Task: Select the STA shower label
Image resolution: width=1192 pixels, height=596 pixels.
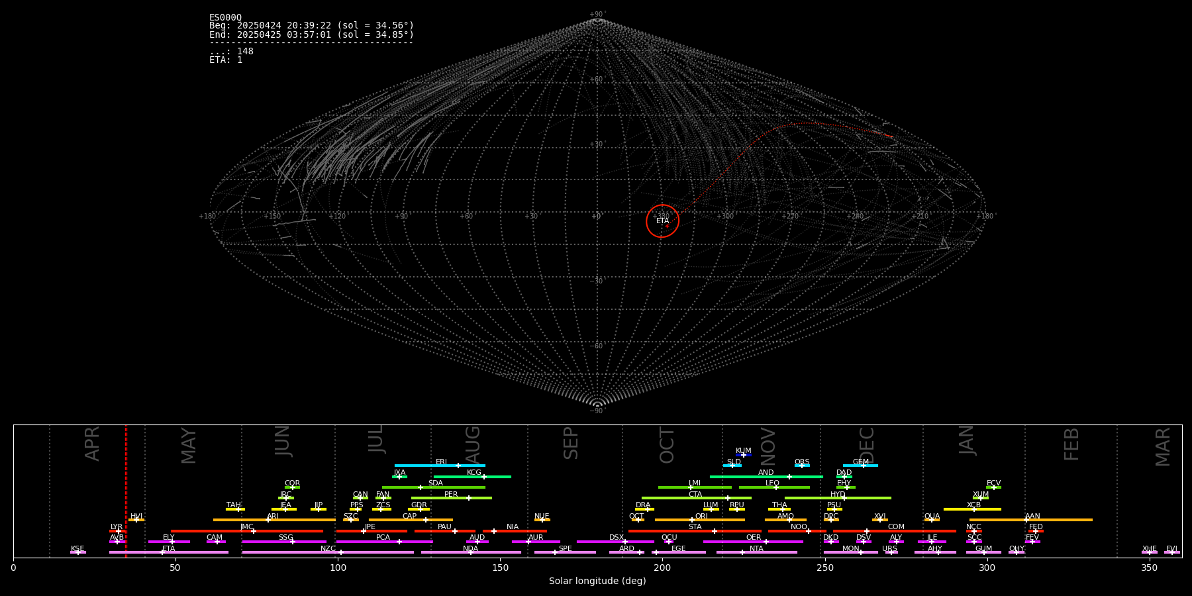Action: tap(695, 527)
